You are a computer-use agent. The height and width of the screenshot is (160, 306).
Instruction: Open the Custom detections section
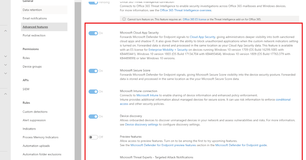point(35,111)
